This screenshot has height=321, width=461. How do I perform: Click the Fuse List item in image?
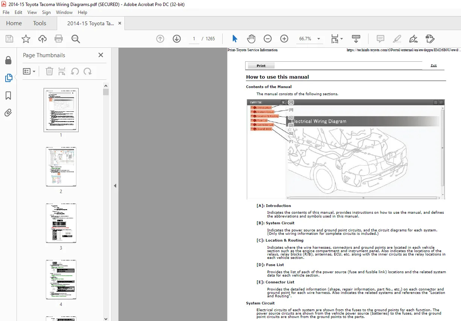(x=260, y=120)
